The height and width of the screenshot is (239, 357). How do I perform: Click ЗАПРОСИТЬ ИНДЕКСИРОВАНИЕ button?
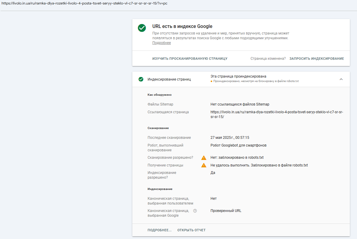[x=317, y=59]
